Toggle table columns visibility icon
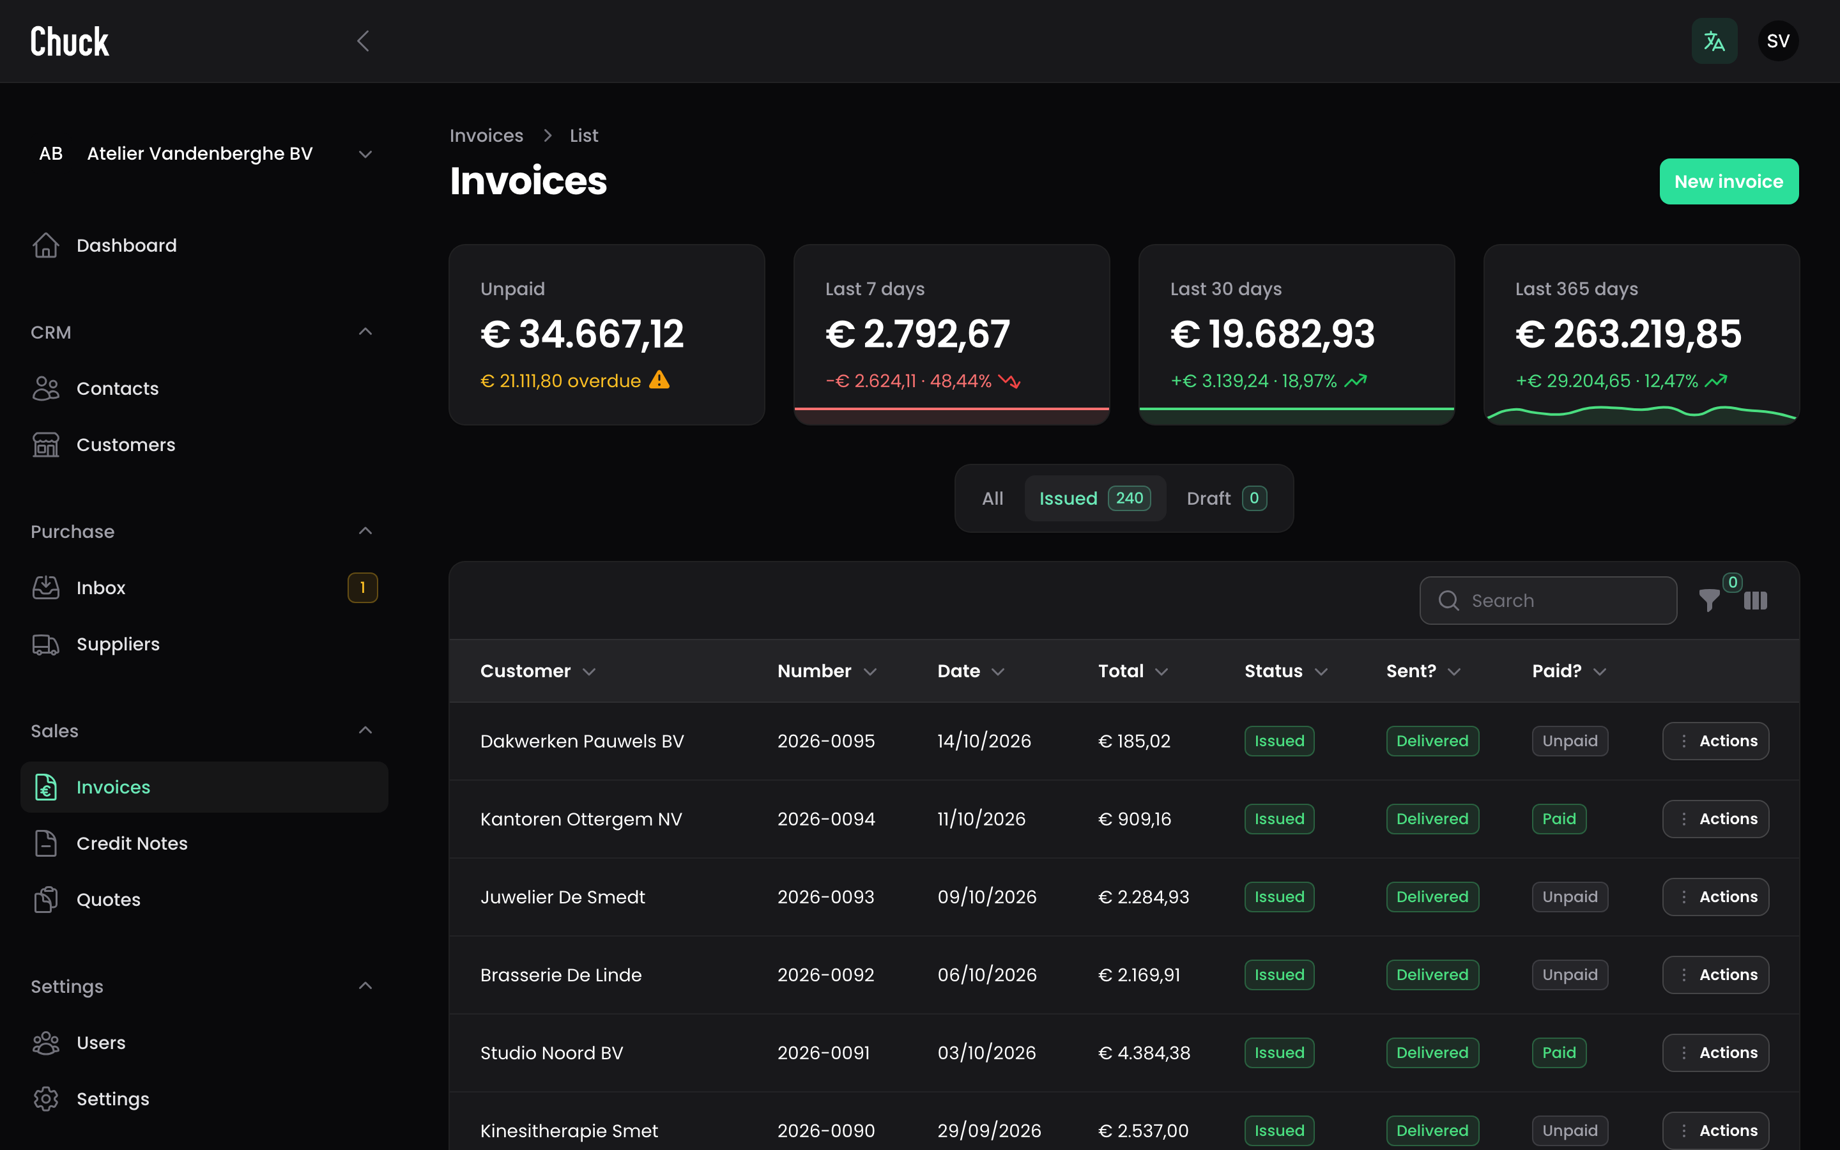This screenshot has height=1150, width=1840. (1756, 601)
